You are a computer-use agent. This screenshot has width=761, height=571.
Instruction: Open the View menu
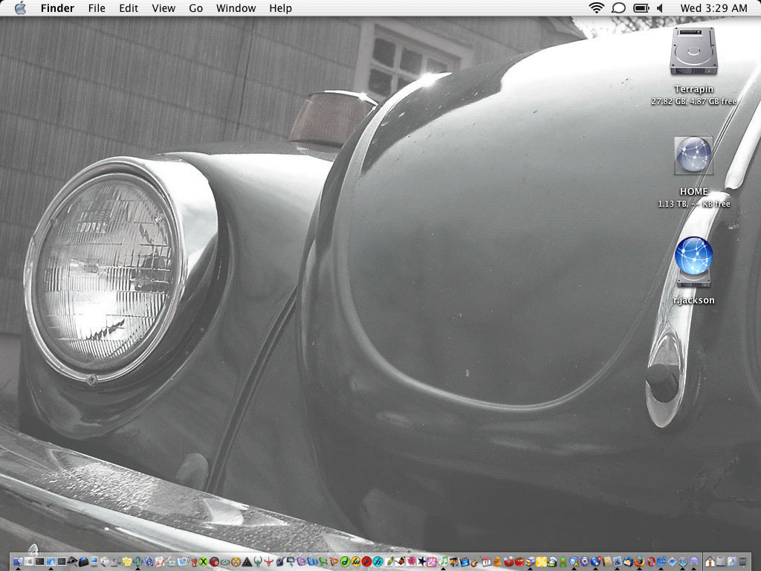pyautogui.click(x=163, y=8)
